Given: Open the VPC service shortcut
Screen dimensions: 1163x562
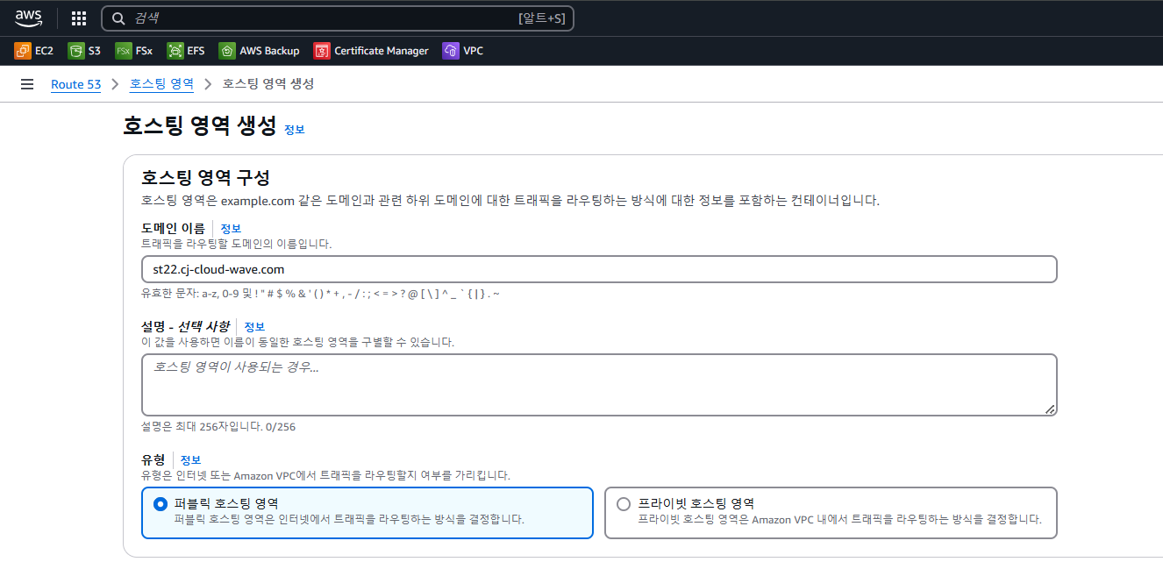Looking at the screenshot, I should pyautogui.click(x=463, y=51).
